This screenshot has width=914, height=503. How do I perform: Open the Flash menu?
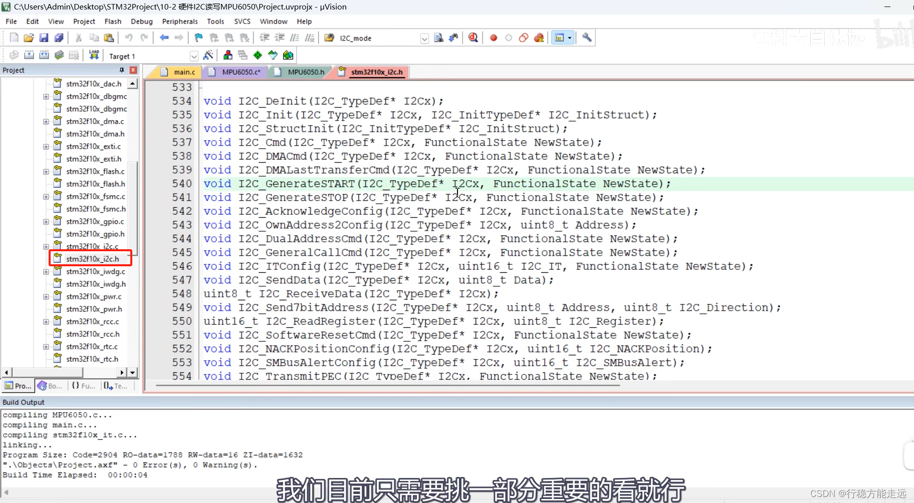[113, 22]
